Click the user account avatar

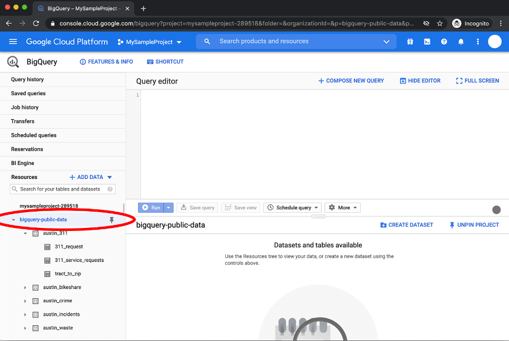[494, 42]
